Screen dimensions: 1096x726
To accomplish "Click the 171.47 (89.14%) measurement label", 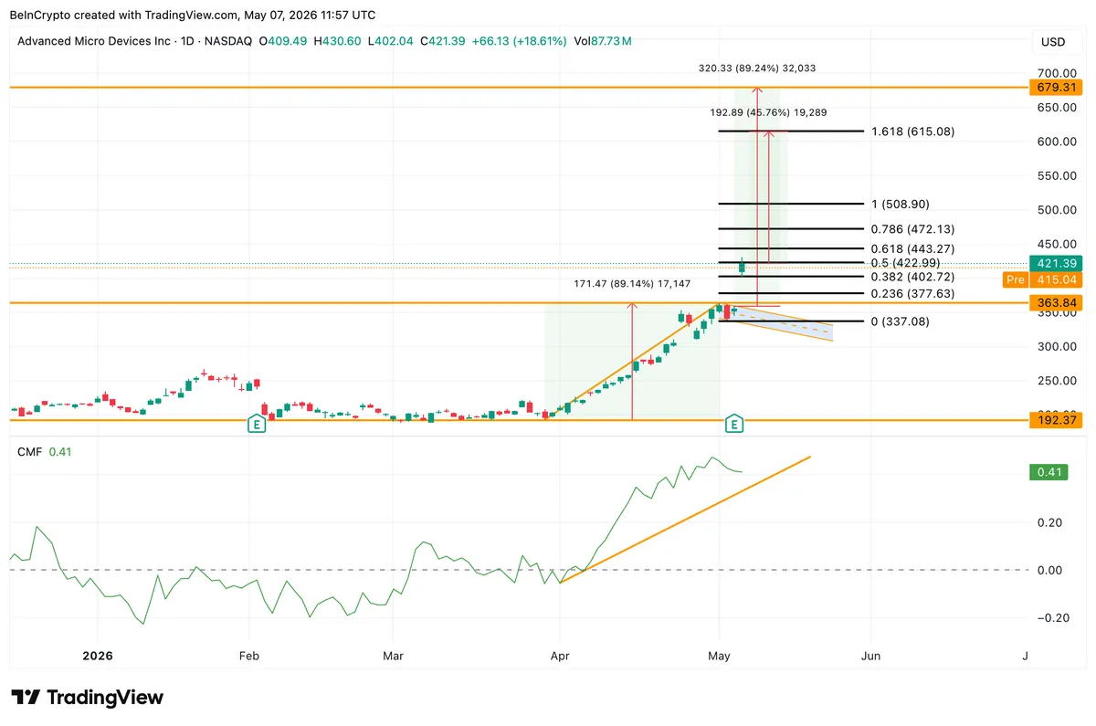I will click(x=632, y=285).
